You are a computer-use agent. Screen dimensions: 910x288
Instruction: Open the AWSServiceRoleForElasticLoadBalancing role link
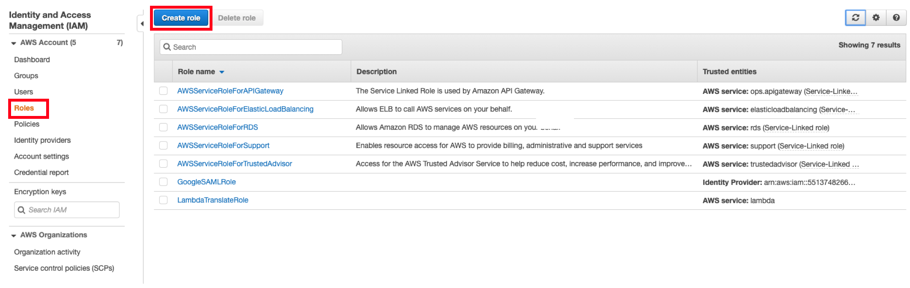(245, 109)
